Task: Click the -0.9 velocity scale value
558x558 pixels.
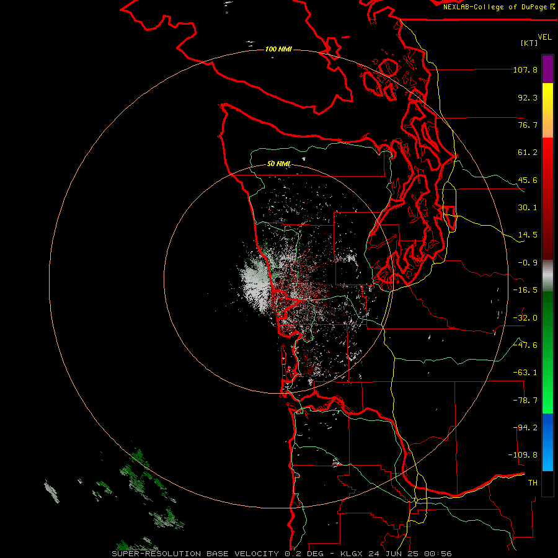Action: click(528, 263)
